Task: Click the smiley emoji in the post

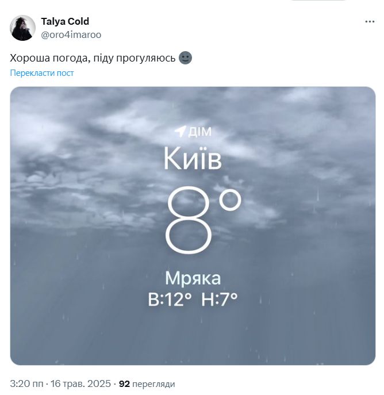Action: (x=185, y=58)
